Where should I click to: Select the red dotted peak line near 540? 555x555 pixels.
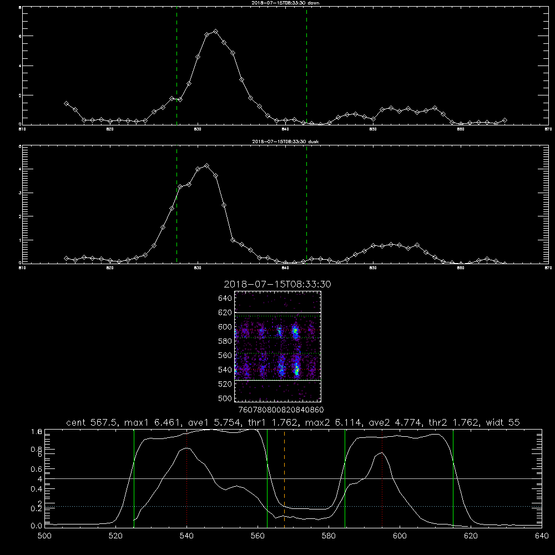(187, 478)
